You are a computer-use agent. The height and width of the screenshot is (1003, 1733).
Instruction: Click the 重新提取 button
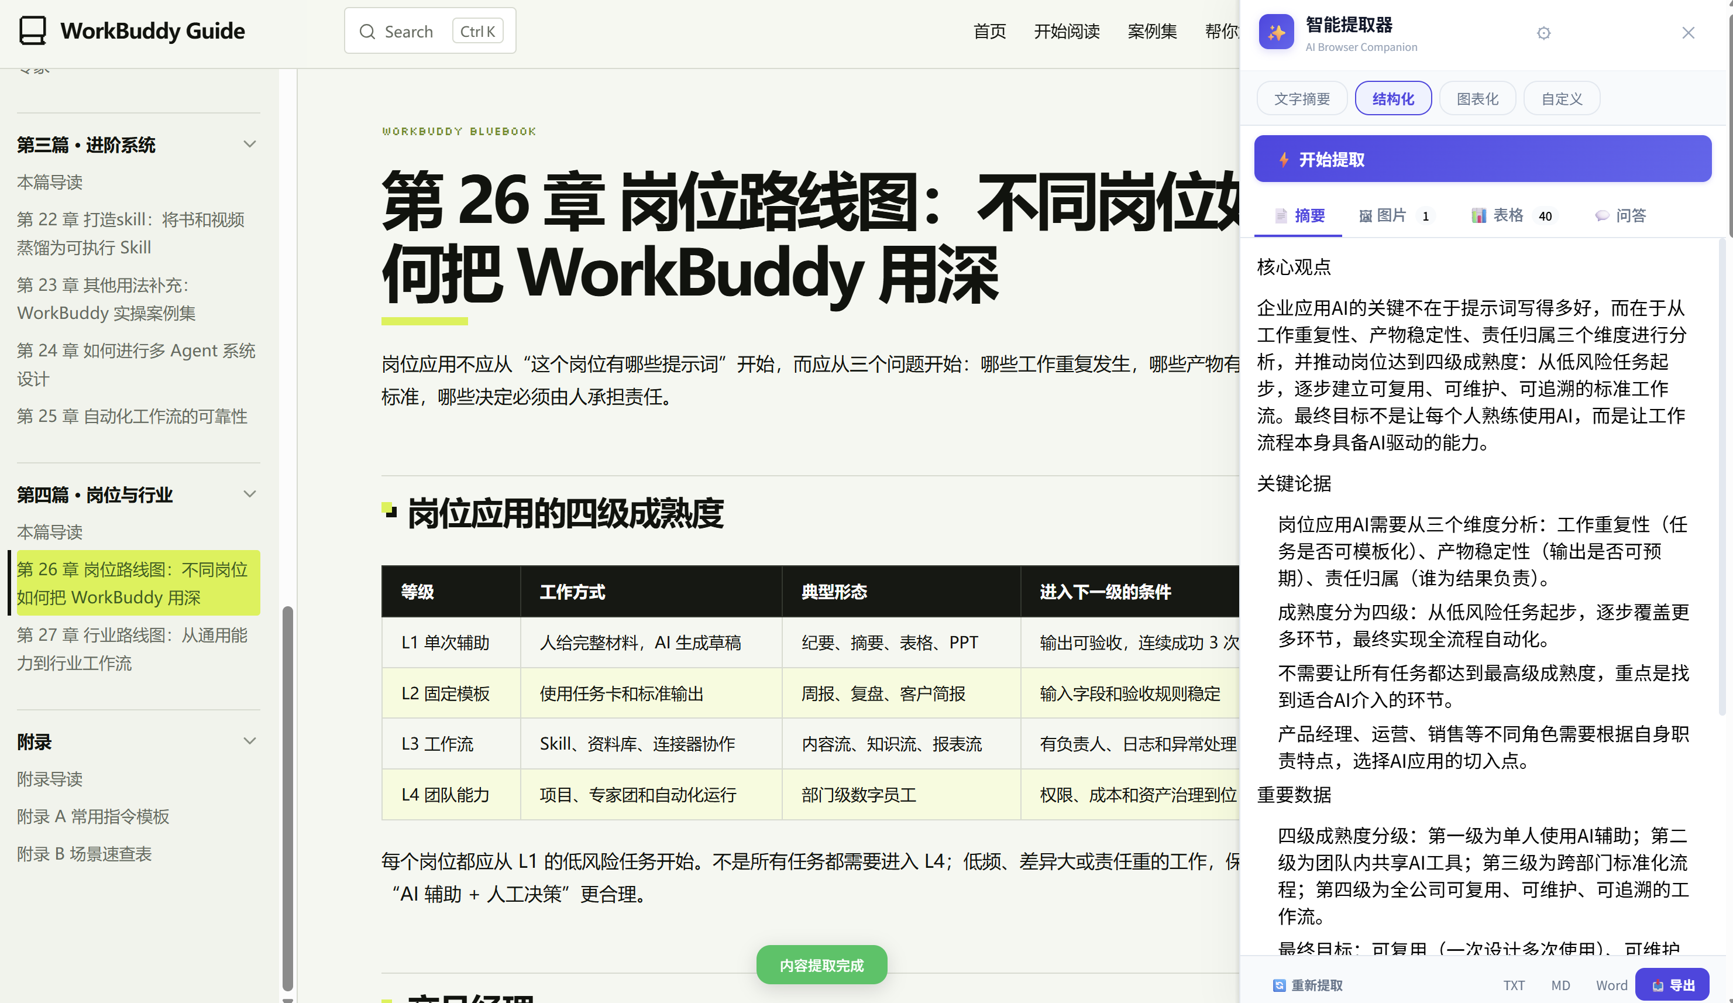1307,985
